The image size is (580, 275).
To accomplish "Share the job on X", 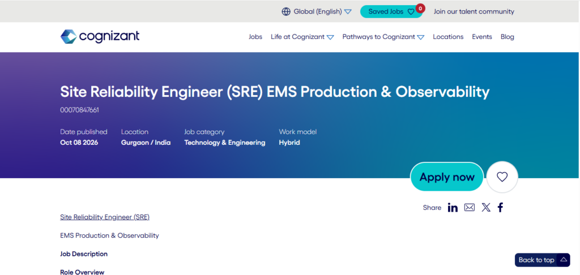I will [x=486, y=208].
